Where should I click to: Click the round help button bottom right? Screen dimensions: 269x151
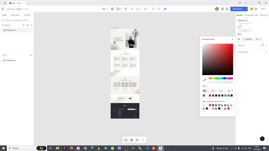[262, 139]
